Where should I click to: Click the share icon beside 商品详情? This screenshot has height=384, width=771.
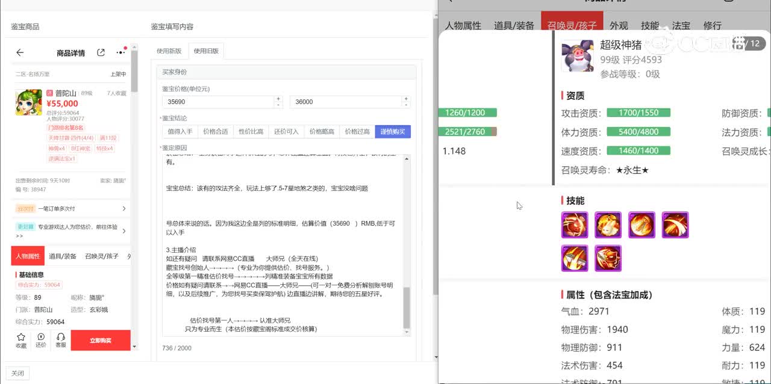click(x=101, y=53)
